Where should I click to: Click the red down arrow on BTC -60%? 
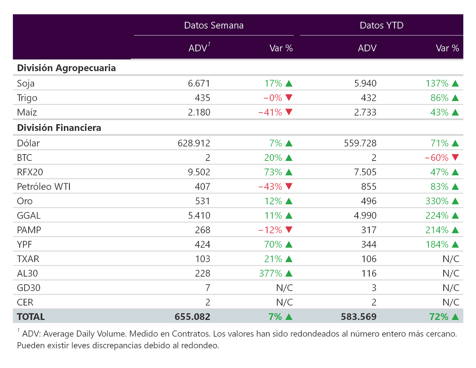pyautogui.click(x=455, y=157)
